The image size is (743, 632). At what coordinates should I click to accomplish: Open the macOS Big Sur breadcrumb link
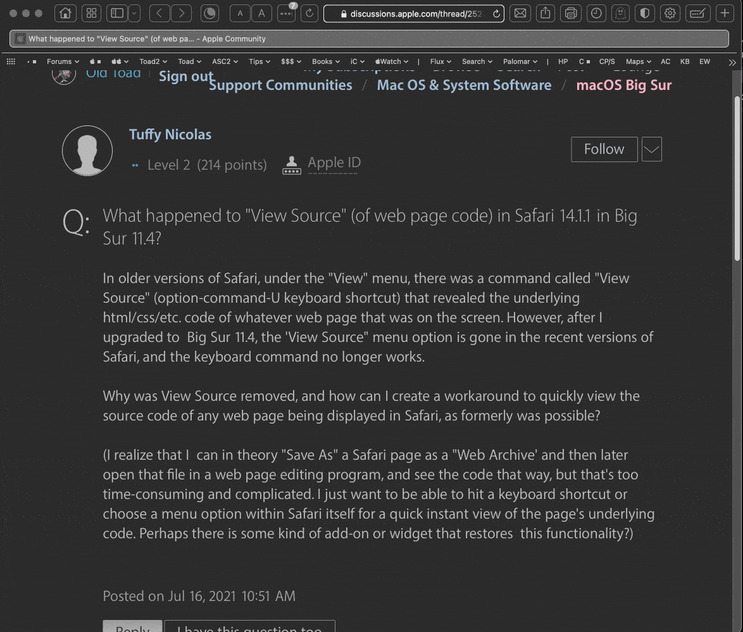[x=623, y=85]
